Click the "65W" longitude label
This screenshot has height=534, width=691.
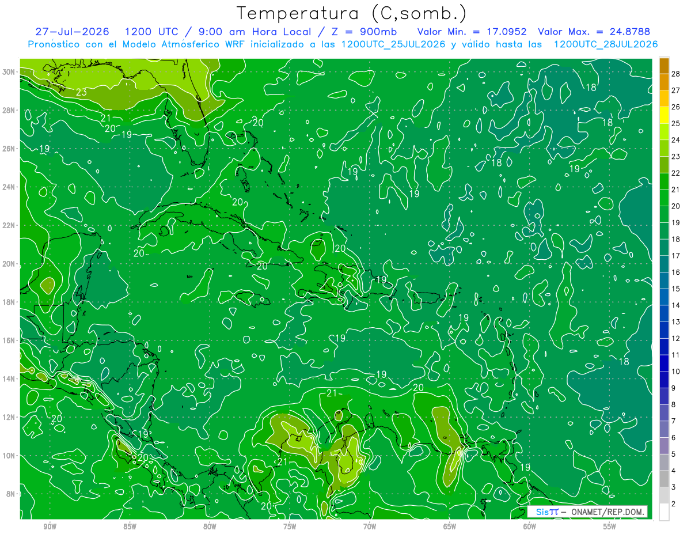[x=450, y=527]
